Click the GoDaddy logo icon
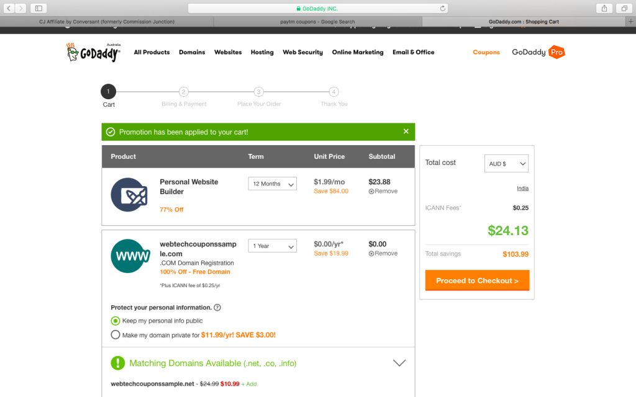 (93, 53)
